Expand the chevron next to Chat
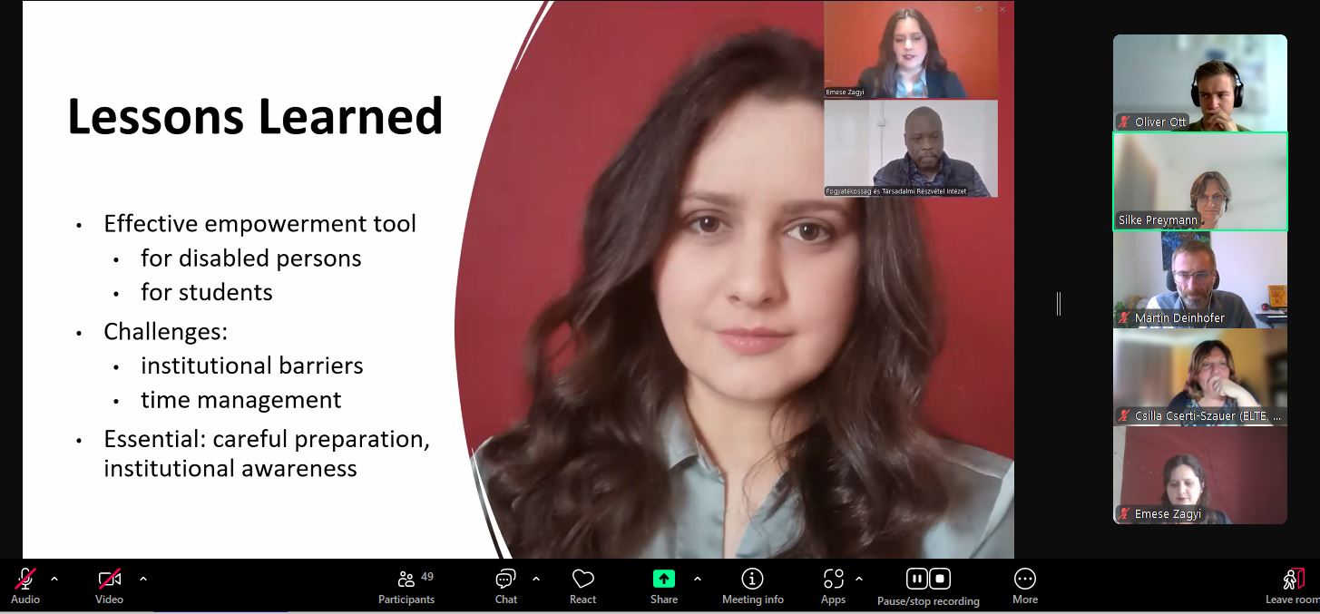1320x614 pixels. (535, 579)
